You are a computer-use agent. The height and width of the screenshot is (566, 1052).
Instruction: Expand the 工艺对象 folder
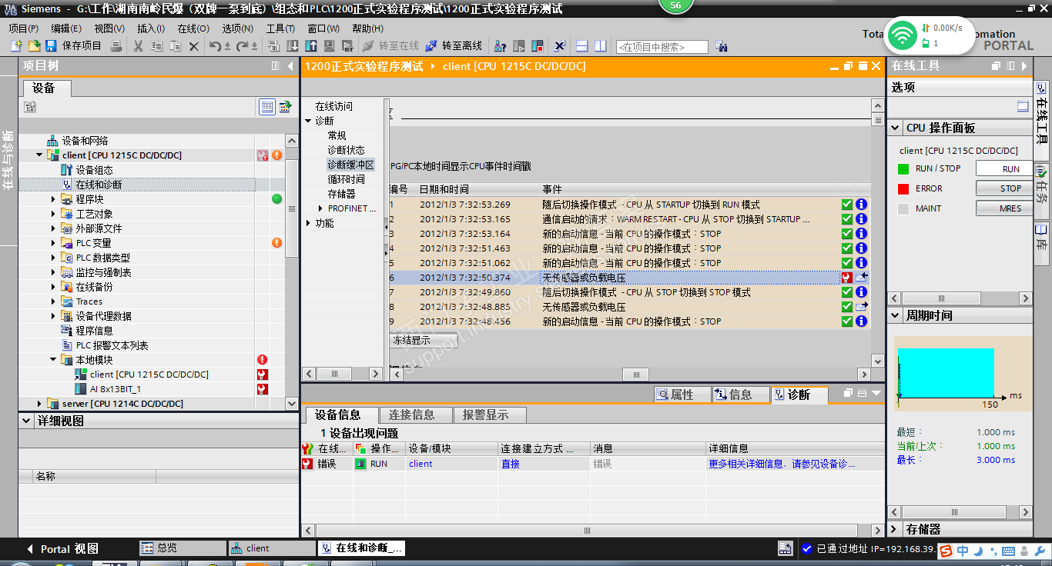pos(53,214)
